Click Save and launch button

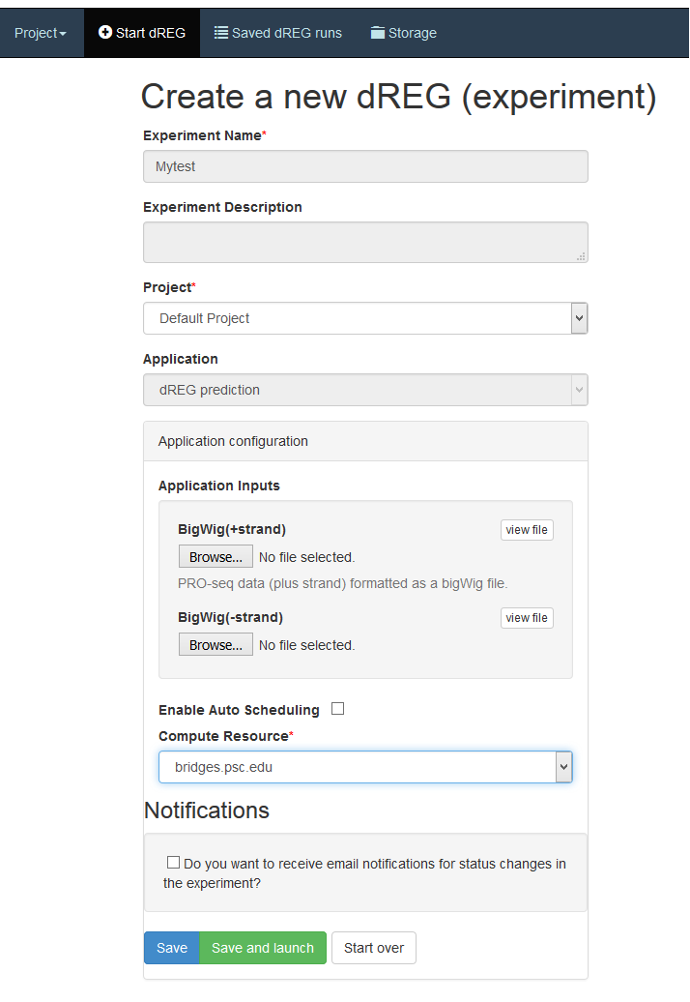[x=263, y=948]
